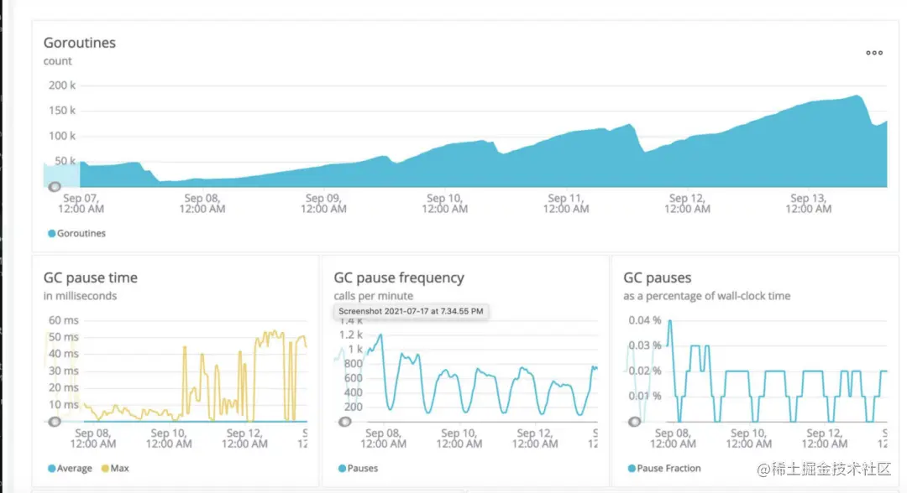Click the Screenshot filename tooltip
The image size is (907, 493).
tap(411, 311)
